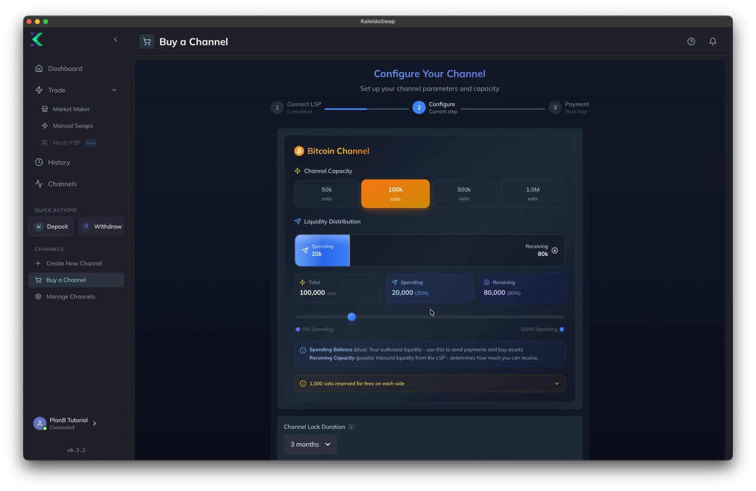Expand the 1,000 sats fee reserve notice
This screenshot has width=756, height=491.
(x=556, y=383)
